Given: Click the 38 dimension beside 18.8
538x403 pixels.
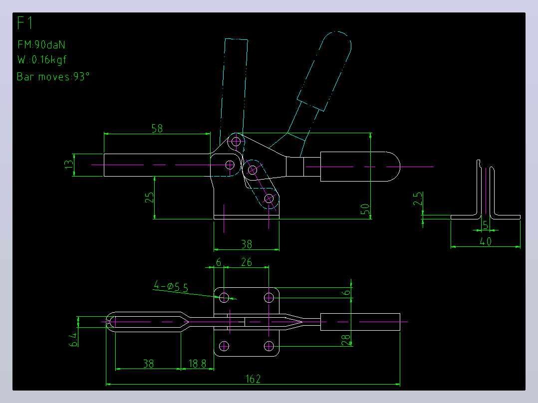Looking at the screenshot, I should click(148, 364).
